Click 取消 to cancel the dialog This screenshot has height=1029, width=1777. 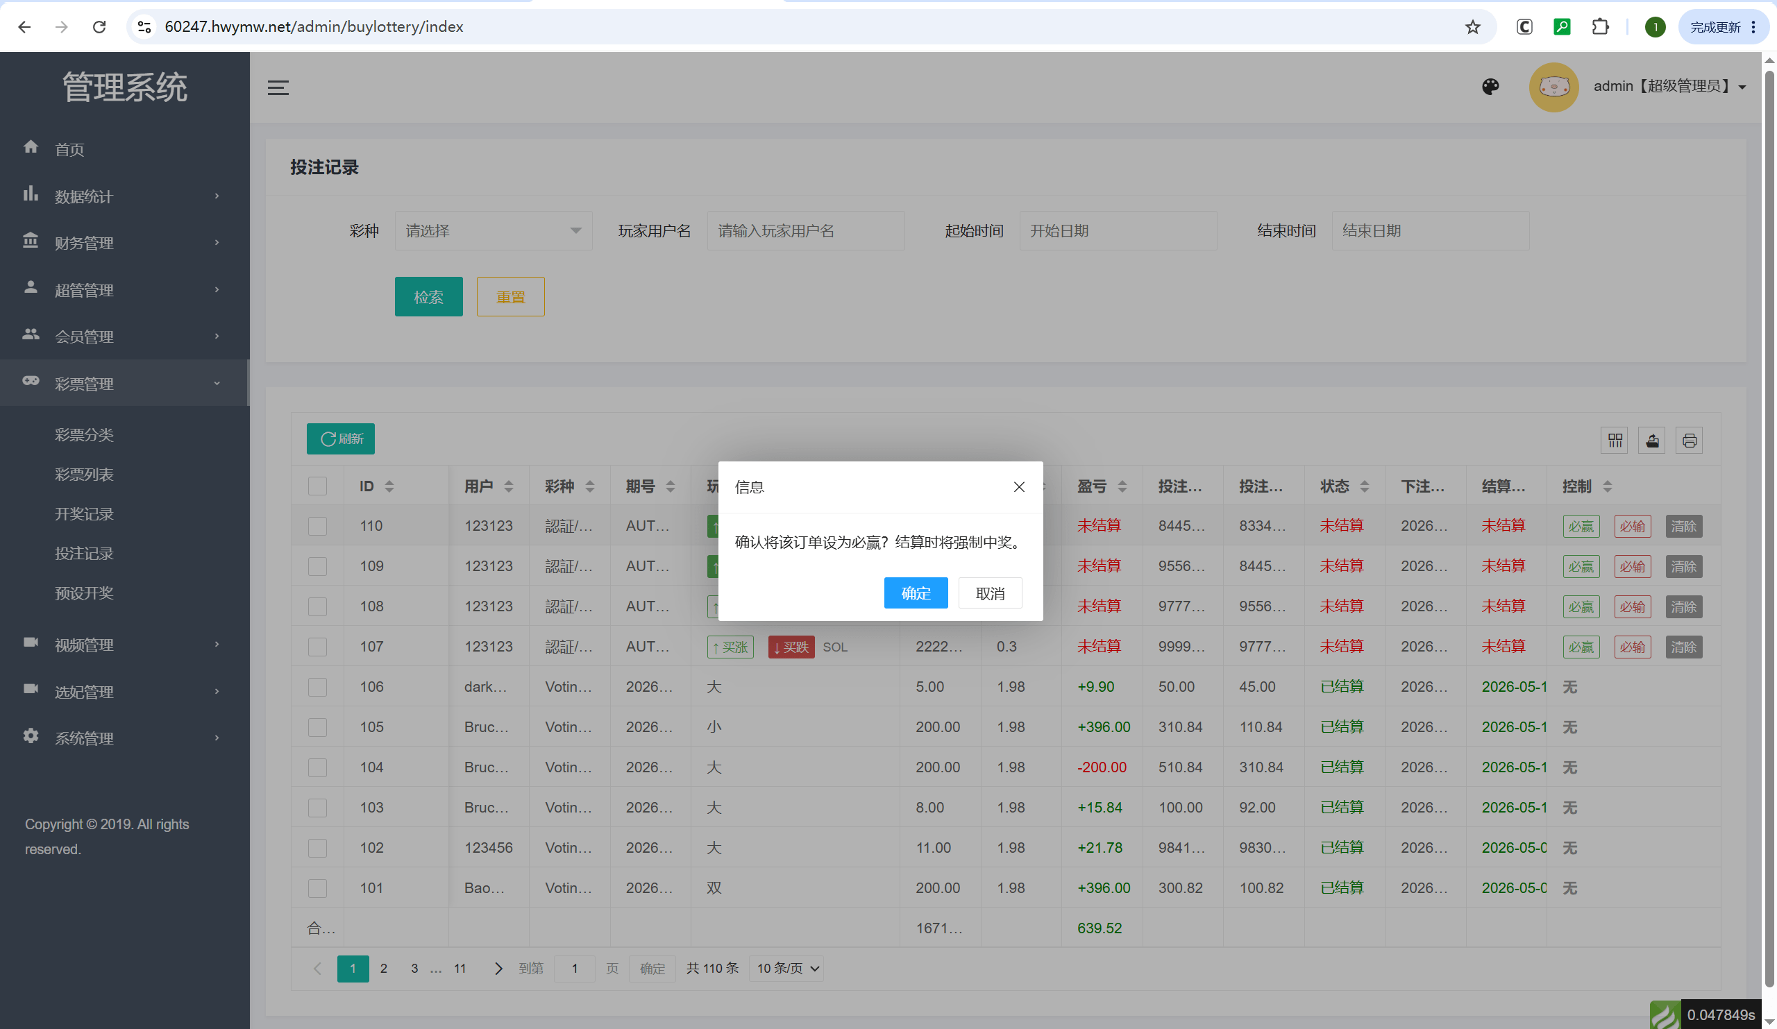click(x=990, y=593)
